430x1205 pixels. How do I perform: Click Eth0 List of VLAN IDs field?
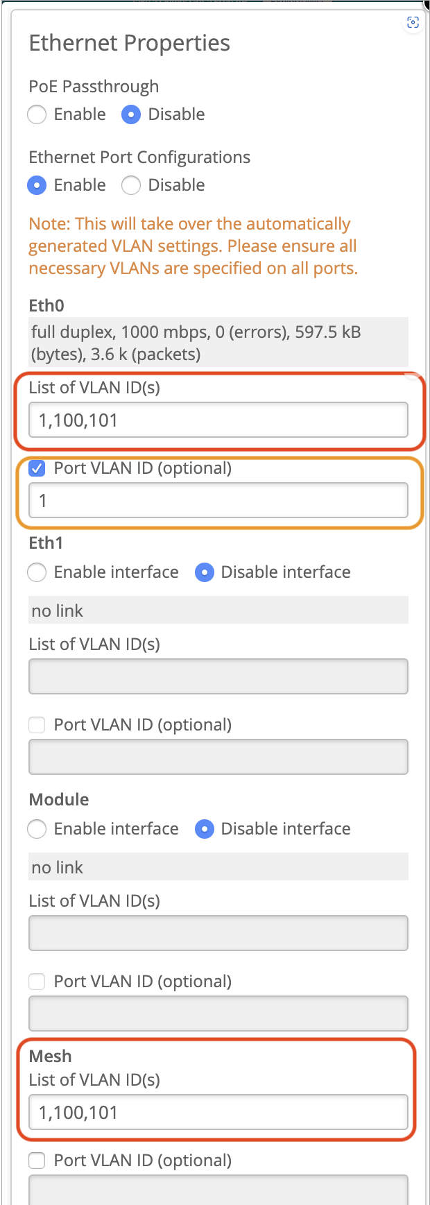tap(218, 420)
